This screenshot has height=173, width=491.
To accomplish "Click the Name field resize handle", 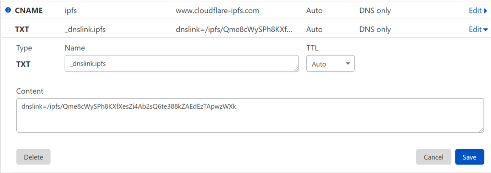I will point(296,69).
